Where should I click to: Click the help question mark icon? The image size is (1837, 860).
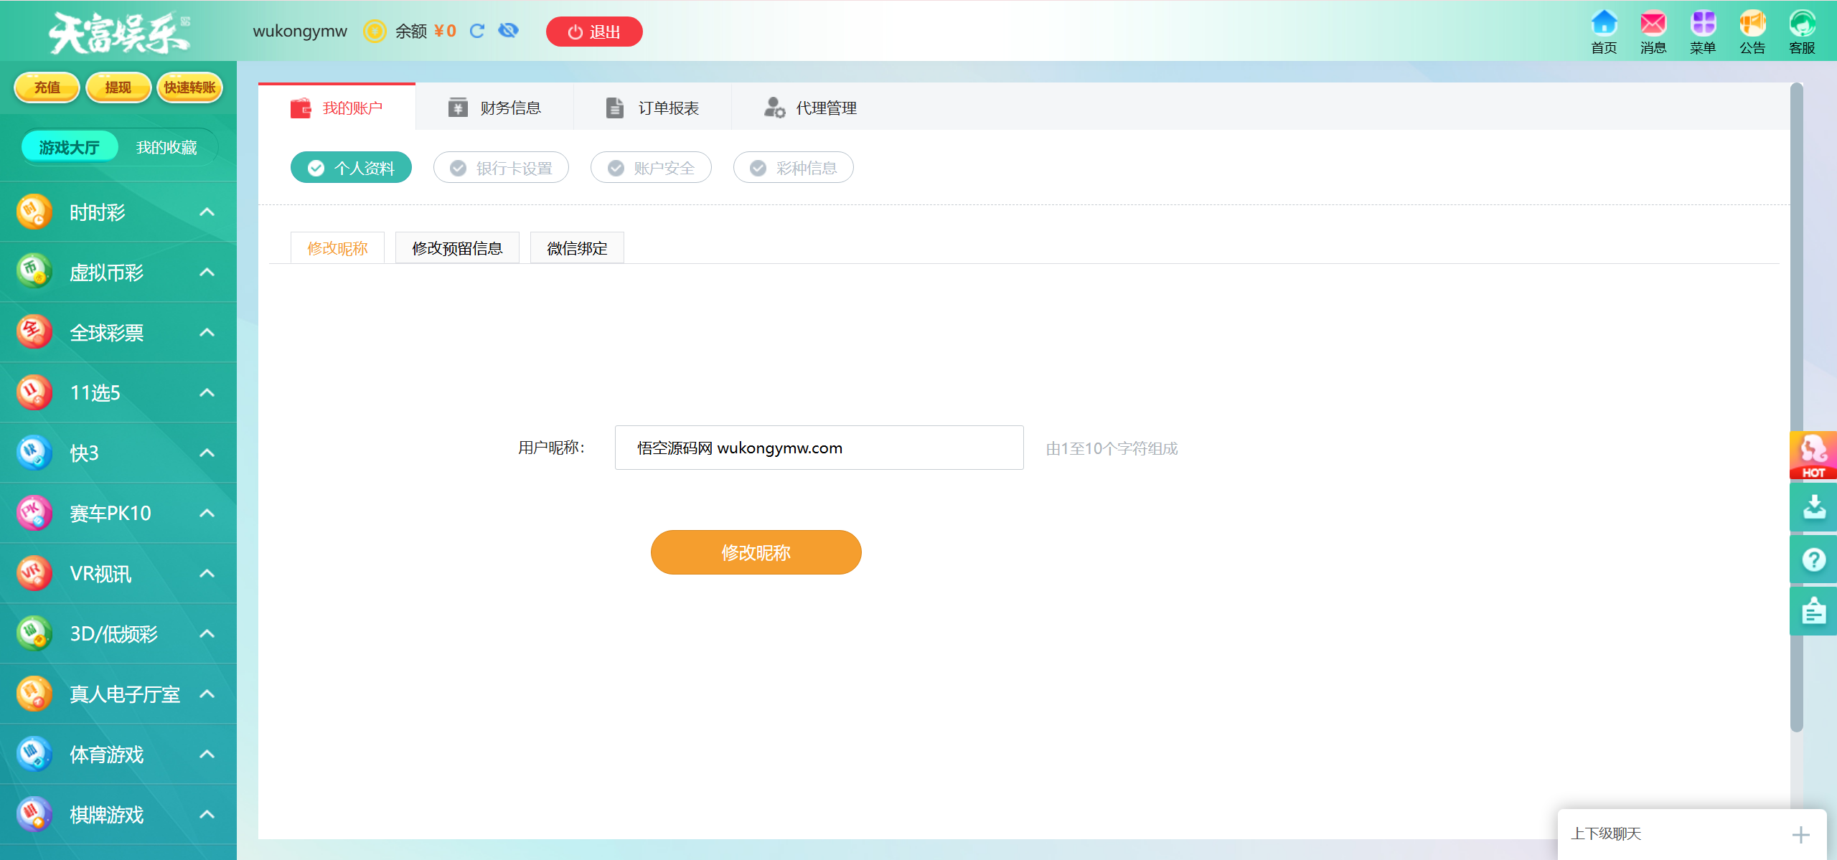(x=1813, y=559)
